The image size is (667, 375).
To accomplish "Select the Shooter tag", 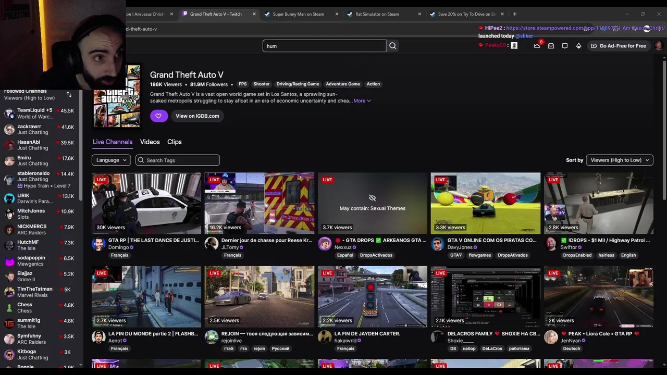I will click(262, 84).
